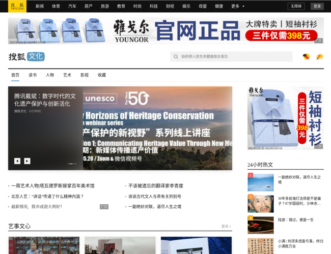
Task: Select the 首页 tab
Action: (15, 75)
